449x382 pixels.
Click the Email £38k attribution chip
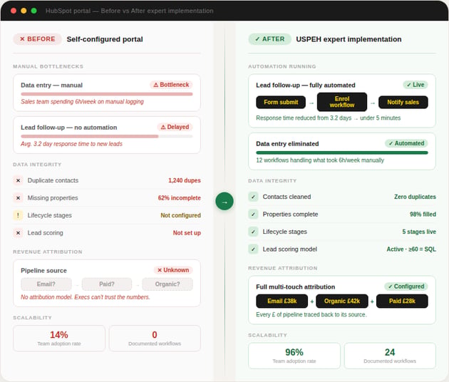282,301
